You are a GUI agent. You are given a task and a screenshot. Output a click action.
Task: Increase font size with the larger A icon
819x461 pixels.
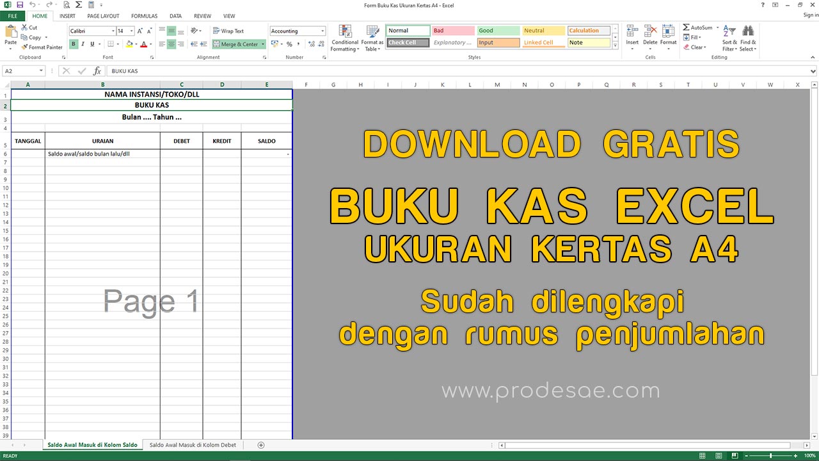(141, 31)
